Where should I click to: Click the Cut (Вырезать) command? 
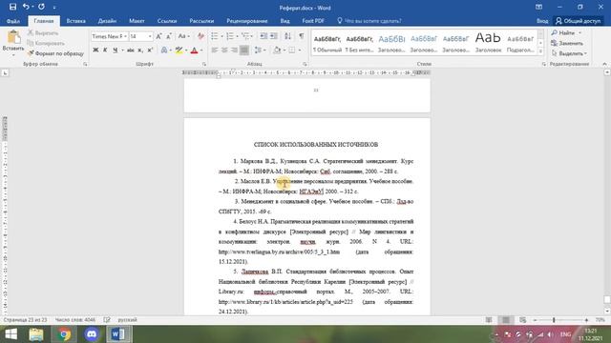(x=43, y=33)
